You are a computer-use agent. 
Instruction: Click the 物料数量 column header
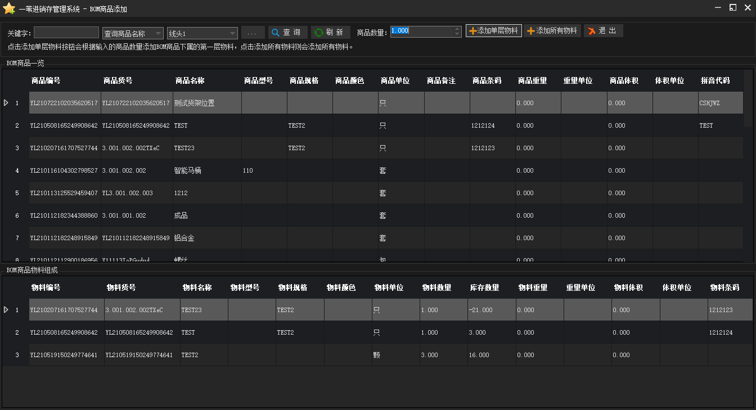[437, 287]
